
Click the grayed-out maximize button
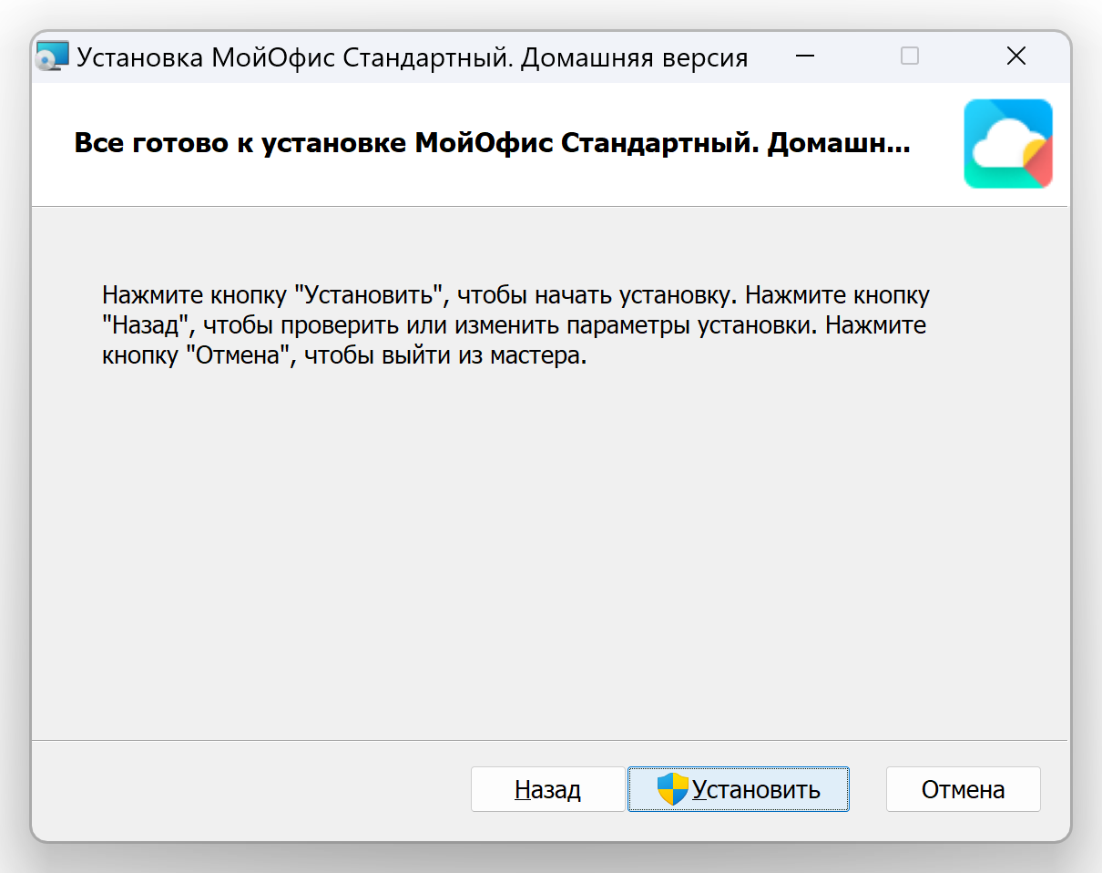tap(909, 56)
